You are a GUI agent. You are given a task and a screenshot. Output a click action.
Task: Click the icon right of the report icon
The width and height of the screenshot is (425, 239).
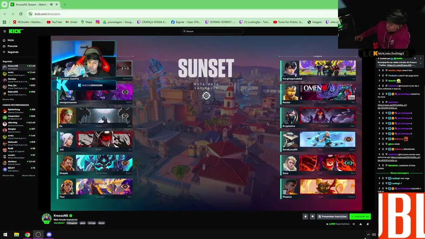[x=368, y=224]
